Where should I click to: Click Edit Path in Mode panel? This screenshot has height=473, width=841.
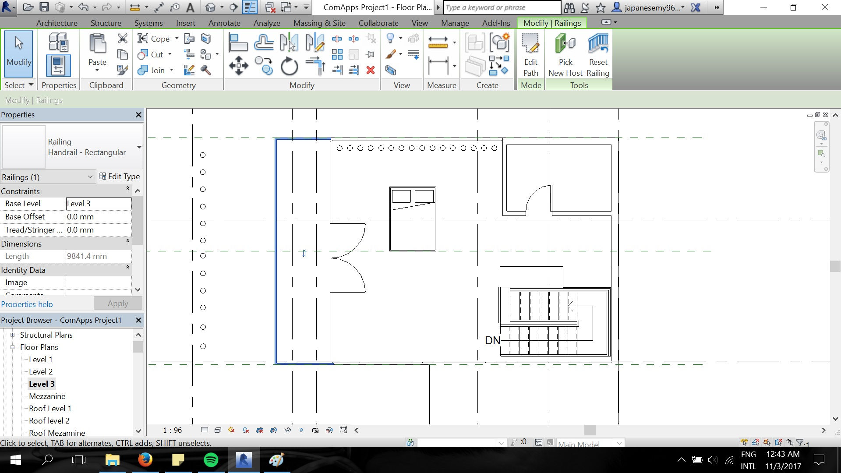click(531, 55)
